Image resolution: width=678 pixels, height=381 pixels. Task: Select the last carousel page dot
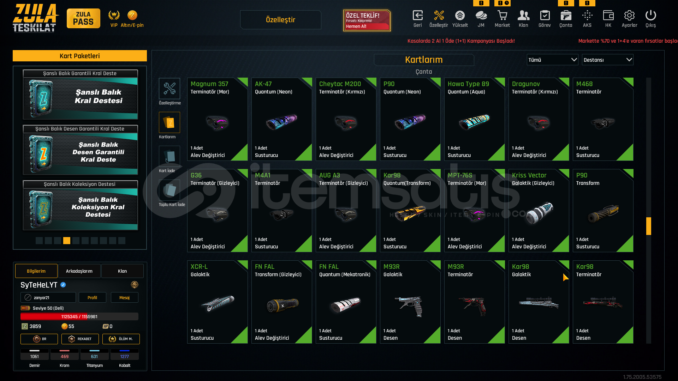tap(122, 241)
